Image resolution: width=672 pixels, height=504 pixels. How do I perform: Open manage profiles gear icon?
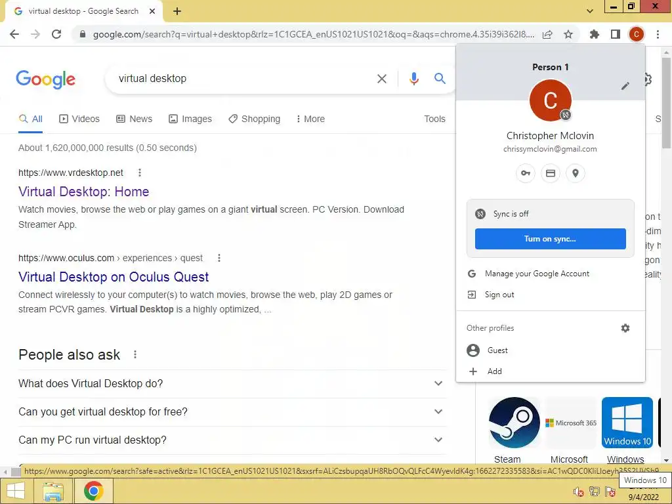[x=625, y=328]
